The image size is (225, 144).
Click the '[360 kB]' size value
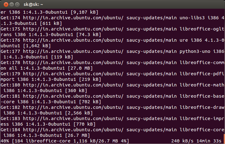(76, 91)
